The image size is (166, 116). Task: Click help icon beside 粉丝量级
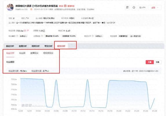click(x=17, y=36)
